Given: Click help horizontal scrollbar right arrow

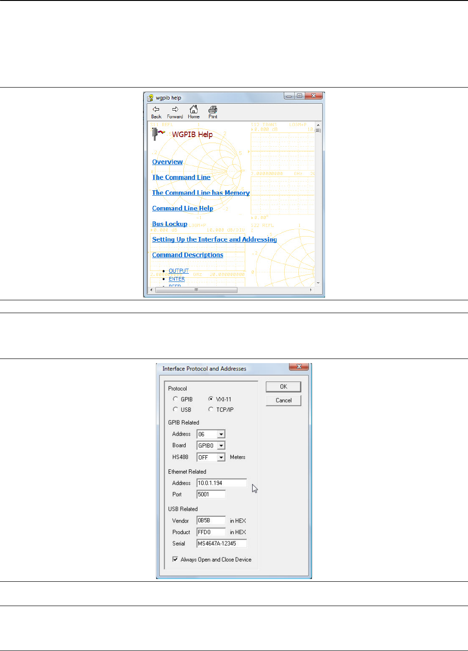Looking at the screenshot, I should tap(311, 290).
